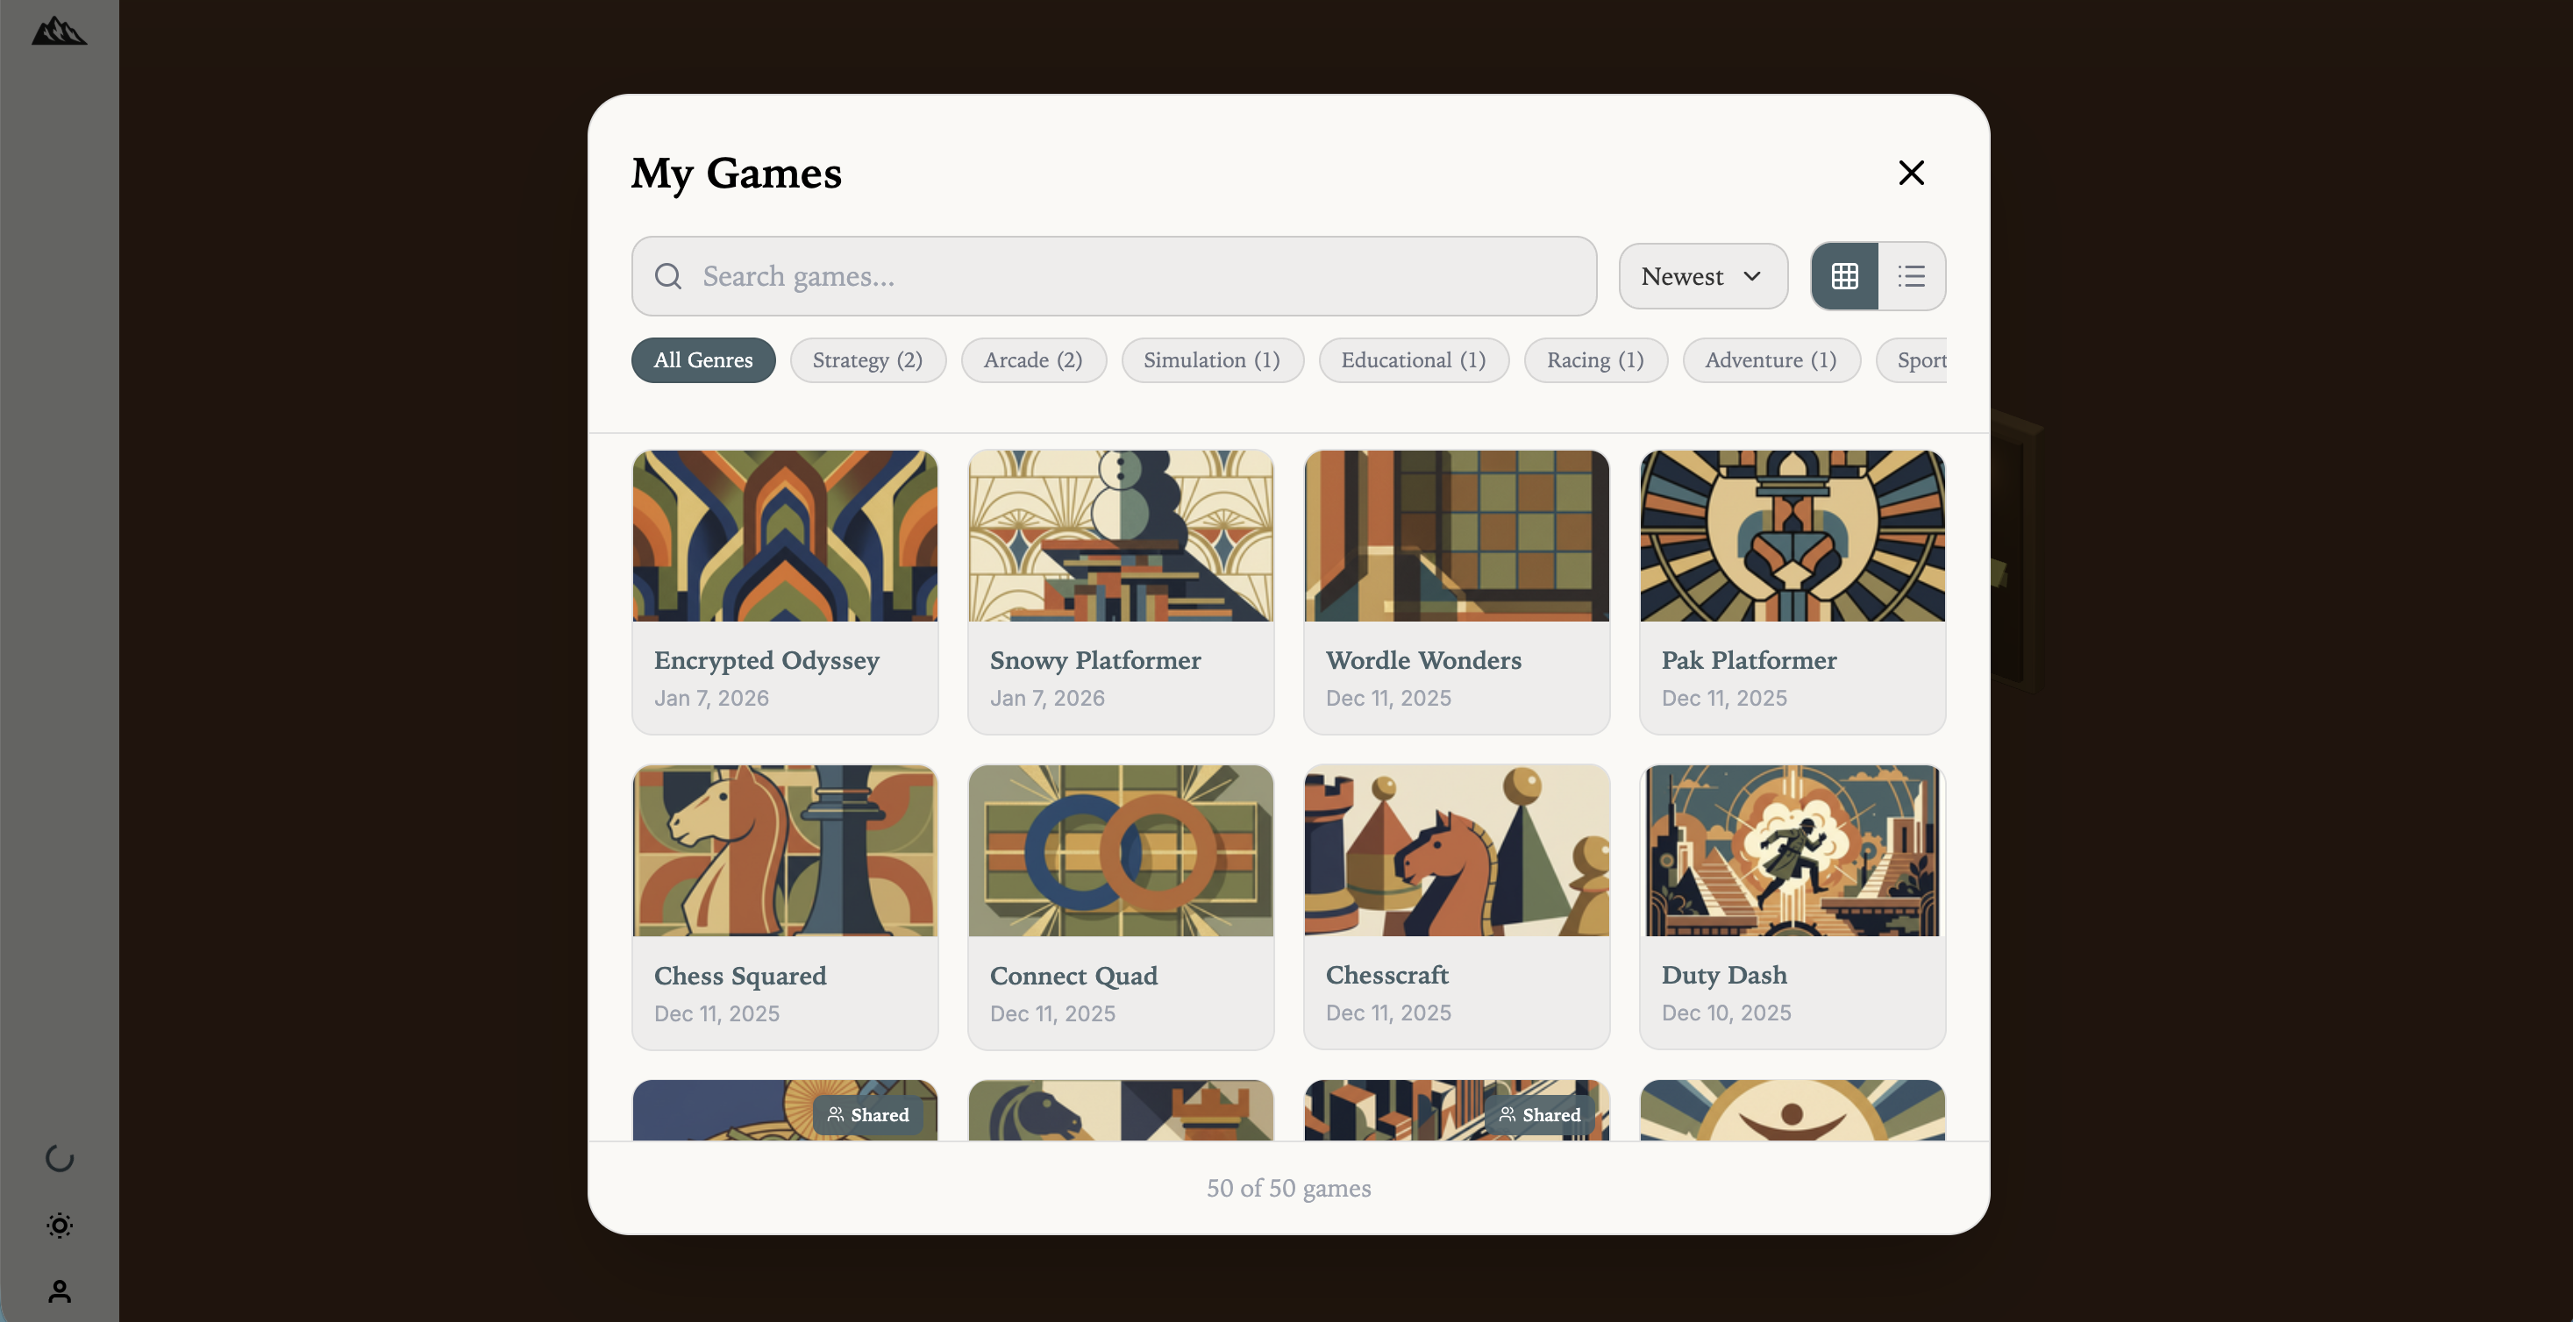The image size is (2573, 1322).
Task: Open the Newest sort dropdown
Action: [x=1701, y=275]
